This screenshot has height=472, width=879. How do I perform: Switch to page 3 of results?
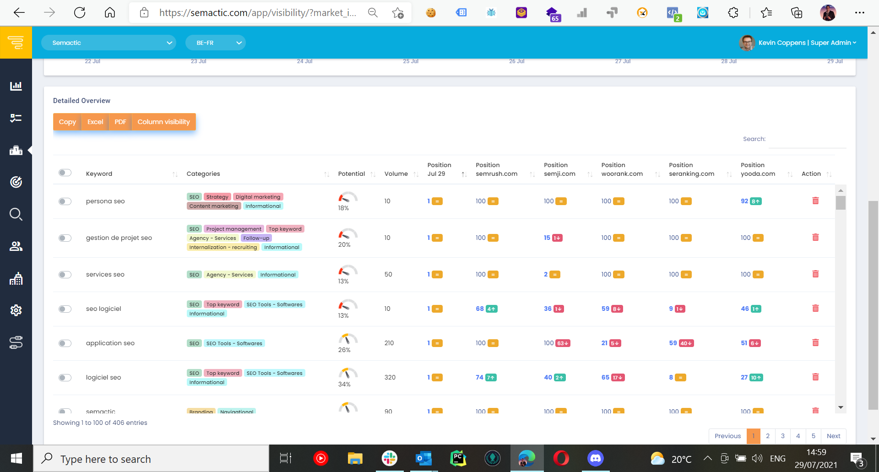click(783, 436)
